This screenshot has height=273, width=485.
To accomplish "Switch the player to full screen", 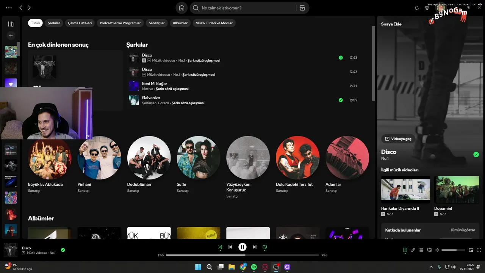I will [479, 250].
